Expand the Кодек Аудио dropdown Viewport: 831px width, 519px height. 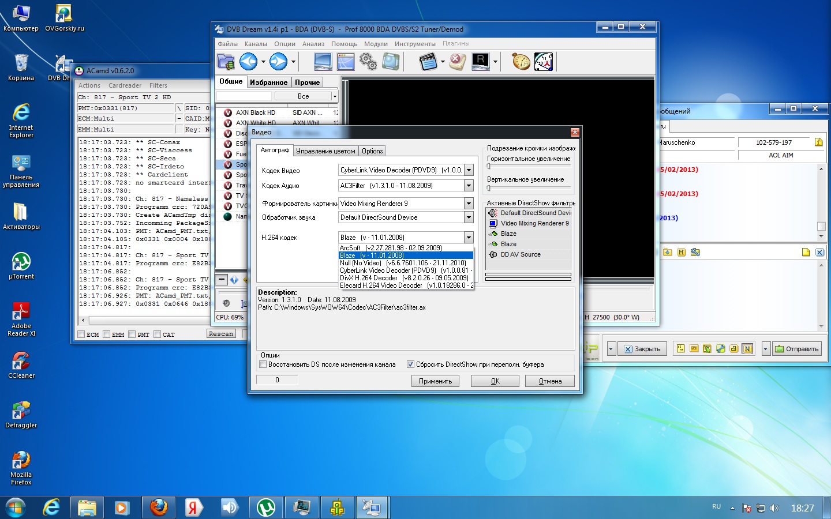tap(469, 186)
